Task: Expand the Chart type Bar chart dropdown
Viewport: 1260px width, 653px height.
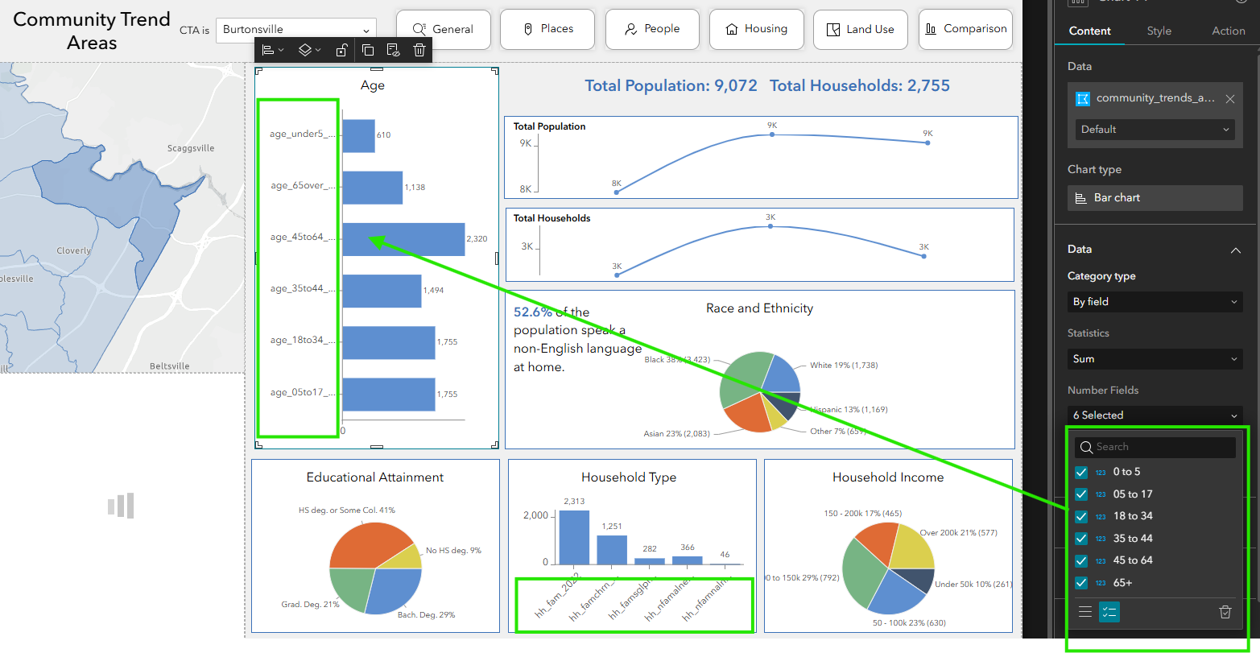Action: [1155, 197]
